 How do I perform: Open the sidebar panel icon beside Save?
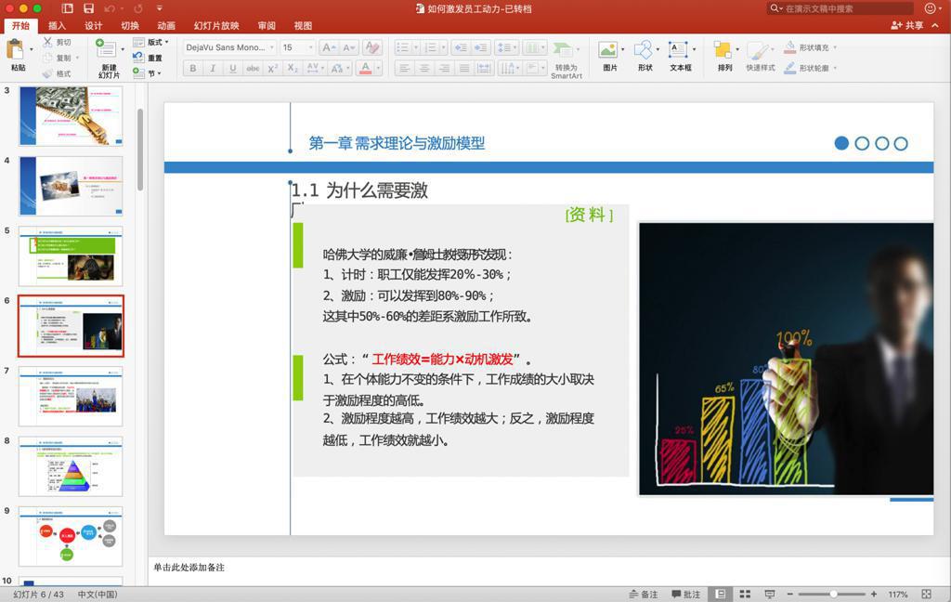click(67, 8)
